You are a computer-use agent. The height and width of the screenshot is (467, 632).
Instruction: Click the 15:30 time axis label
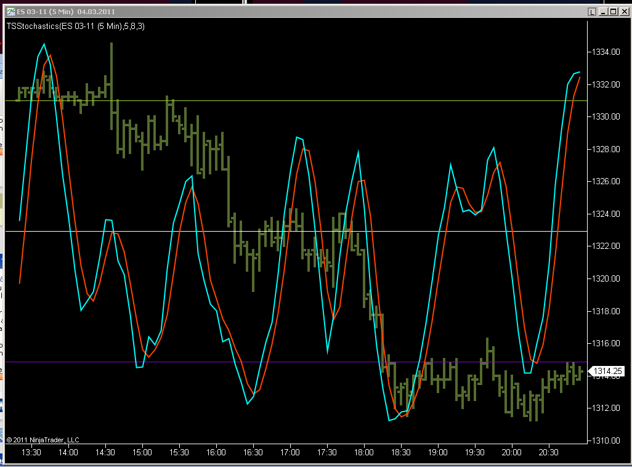179,452
